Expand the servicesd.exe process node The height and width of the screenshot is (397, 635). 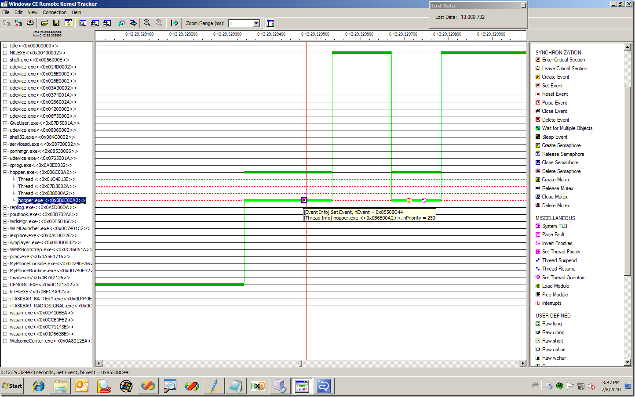(x=5, y=144)
